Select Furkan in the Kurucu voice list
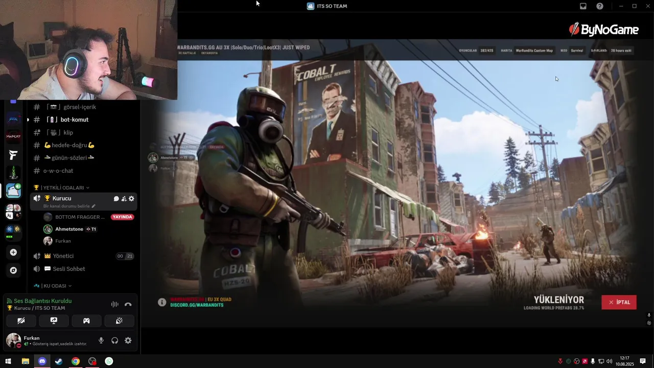 click(57, 241)
